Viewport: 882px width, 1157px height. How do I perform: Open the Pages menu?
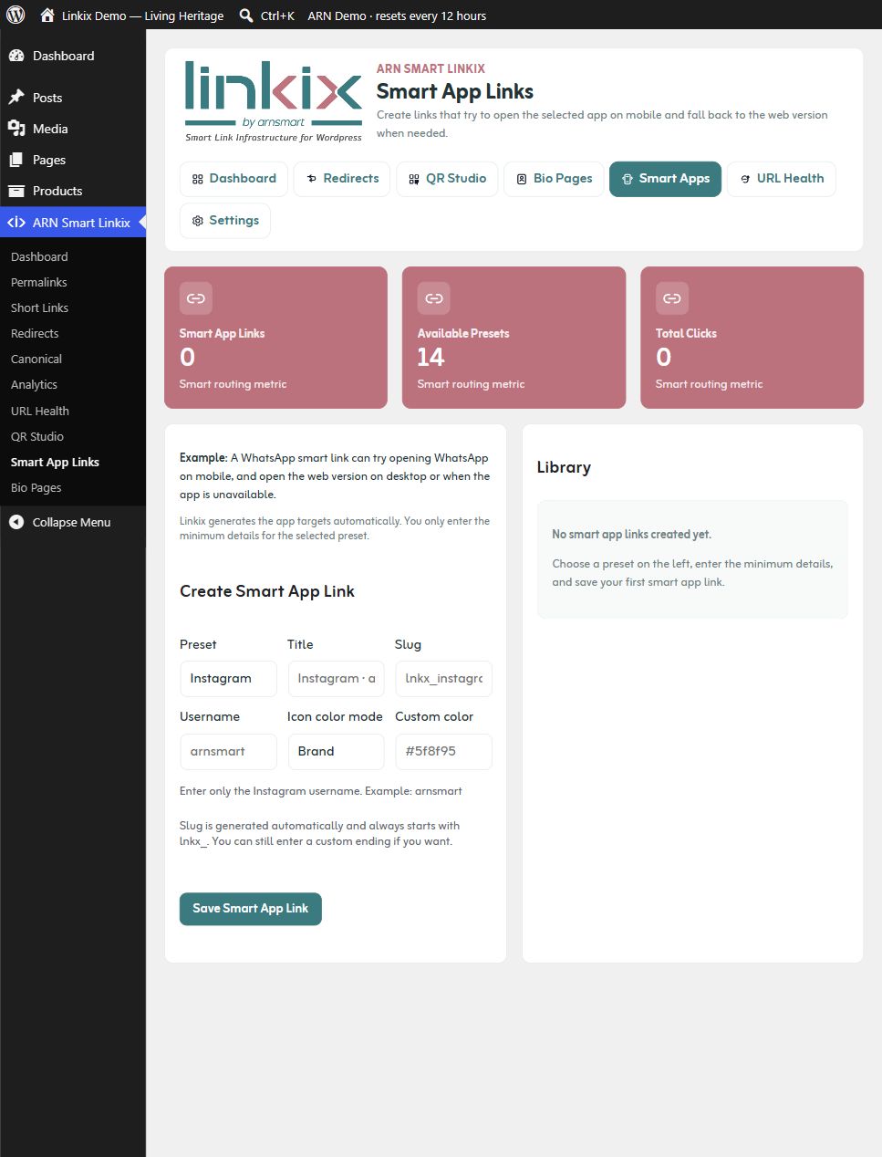tap(73, 160)
